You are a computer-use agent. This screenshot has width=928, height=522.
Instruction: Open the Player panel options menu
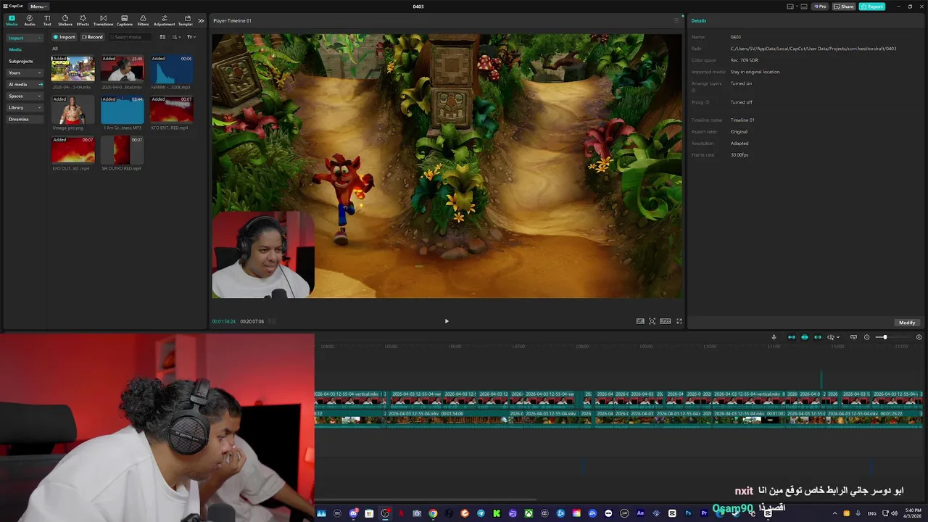[x=676, y=20]
